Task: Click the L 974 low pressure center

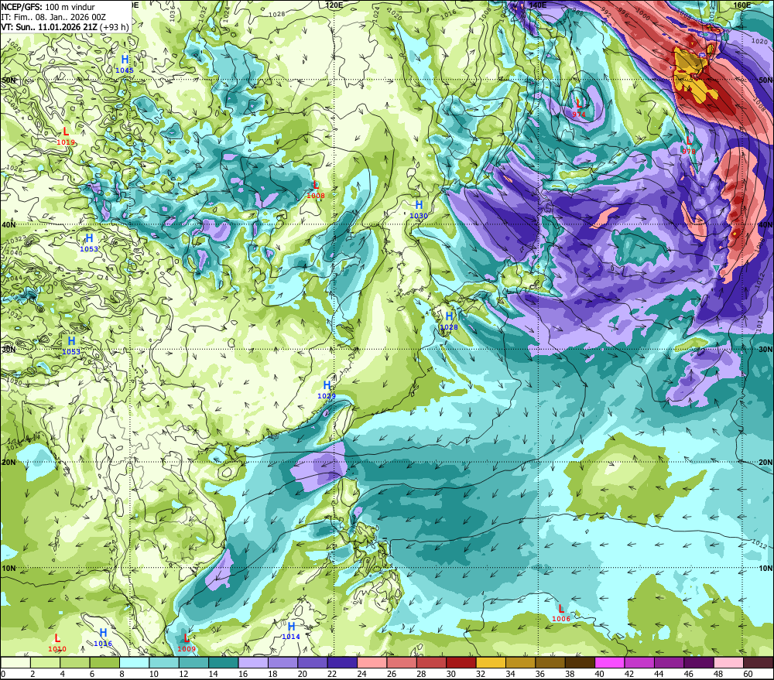Action: (x=579, y=108)
